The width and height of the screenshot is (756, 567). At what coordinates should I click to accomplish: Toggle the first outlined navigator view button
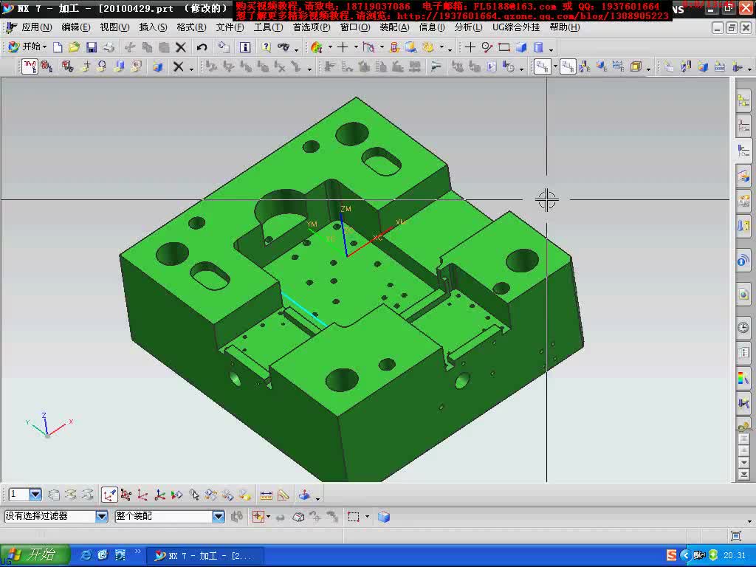[543, 66]
